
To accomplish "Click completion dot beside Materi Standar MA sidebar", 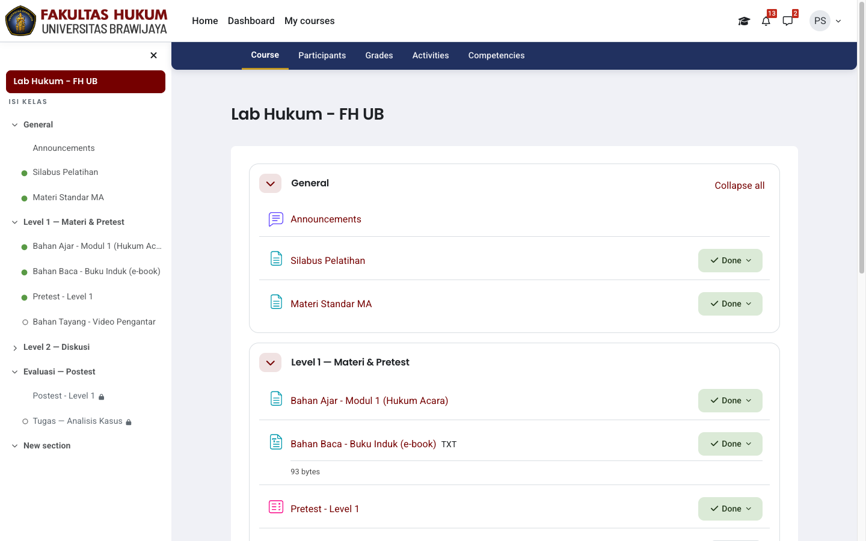I will 25,198.
